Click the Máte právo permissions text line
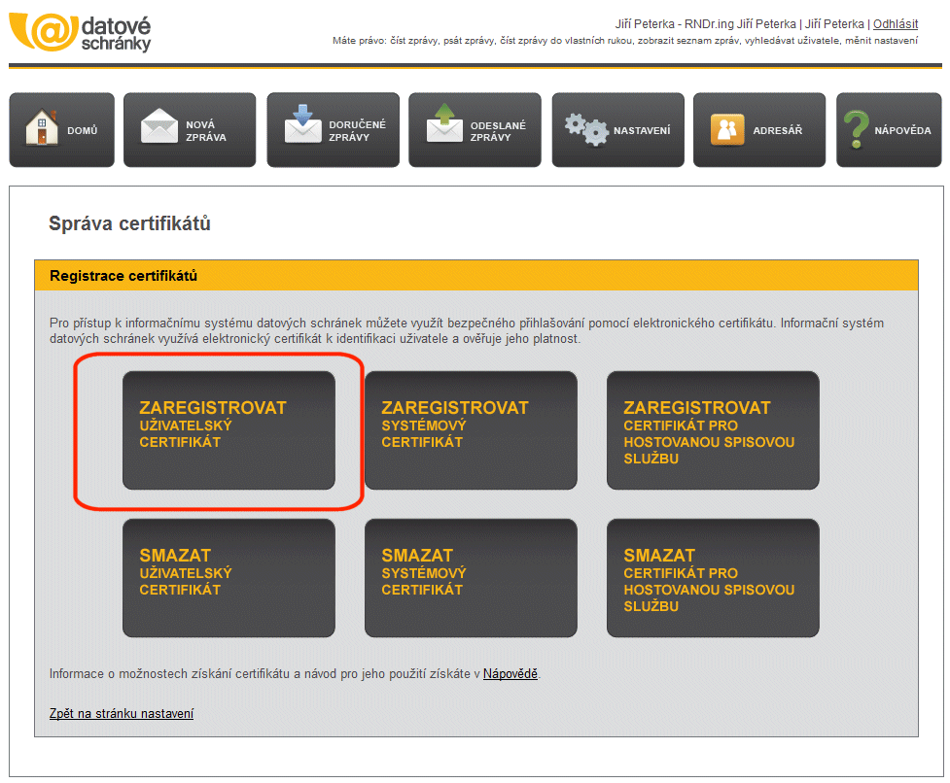The height and width of the screenshot is (783, 950). click(624, 41)
